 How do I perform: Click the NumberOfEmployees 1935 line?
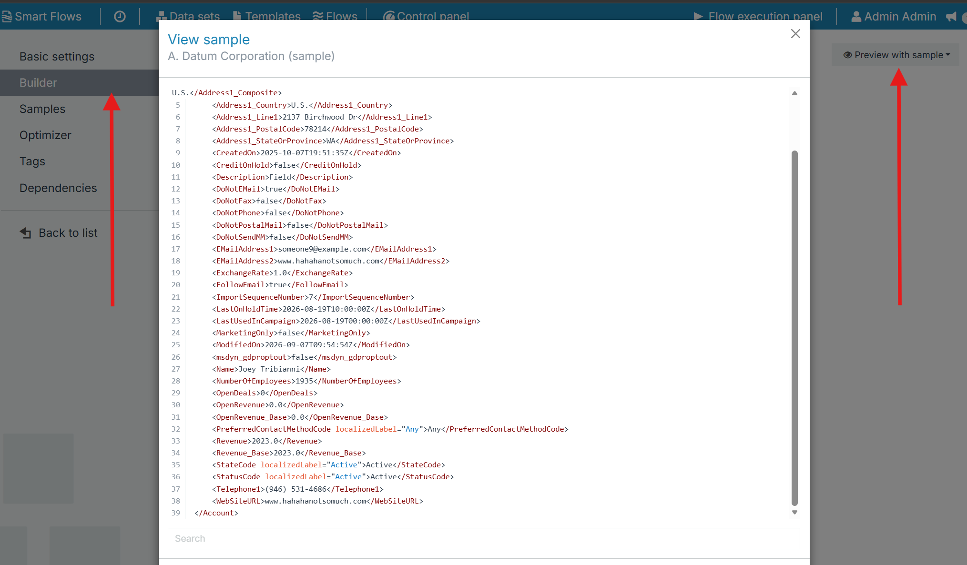click(306, 381)
